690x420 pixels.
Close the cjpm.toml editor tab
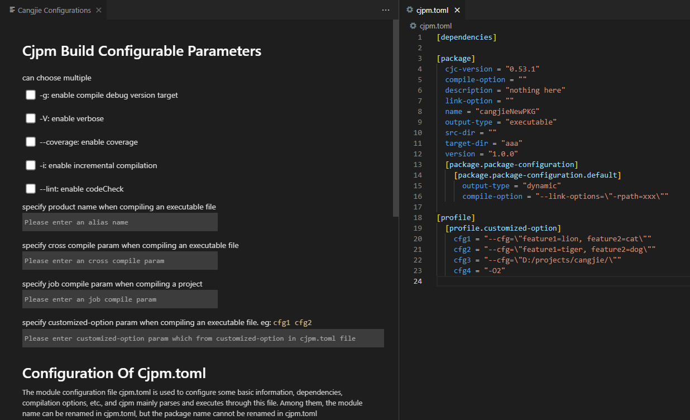457,10
